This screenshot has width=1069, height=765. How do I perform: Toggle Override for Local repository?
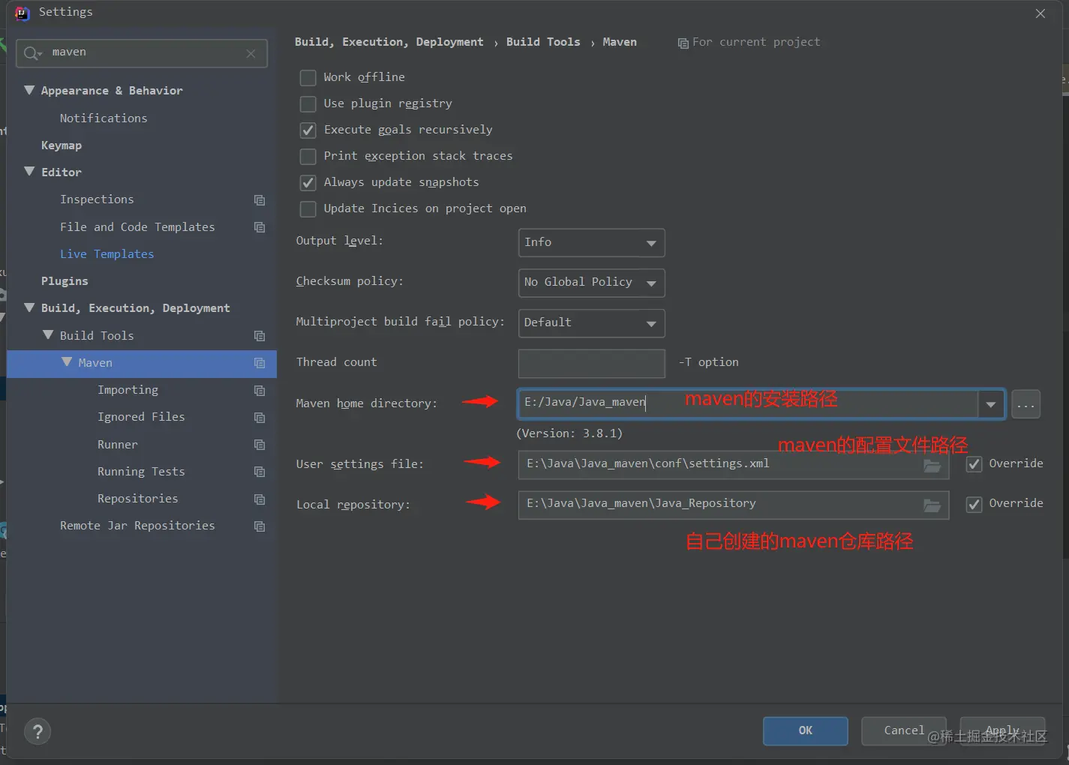coord(974,504)
